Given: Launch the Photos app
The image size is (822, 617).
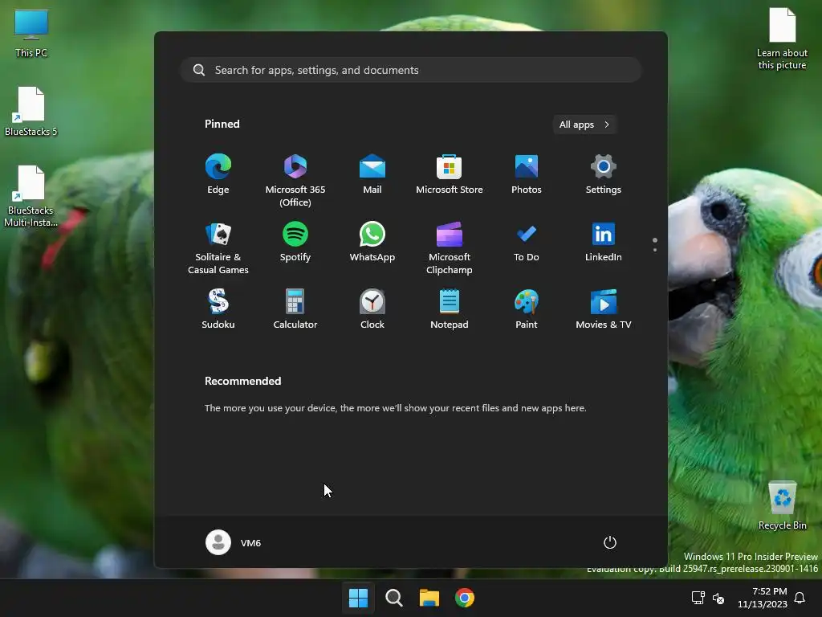Looking at the screenshot, I should click(527, 174).
